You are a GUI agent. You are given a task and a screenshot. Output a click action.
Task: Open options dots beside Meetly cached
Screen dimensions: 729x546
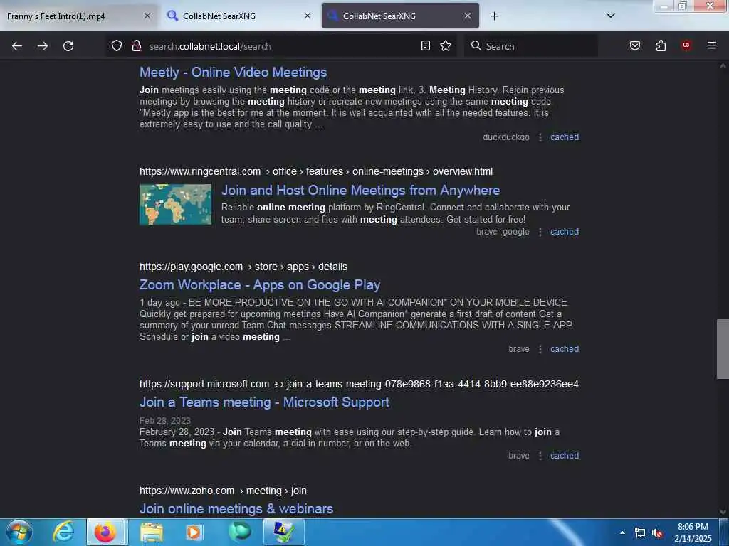point(540,137)
